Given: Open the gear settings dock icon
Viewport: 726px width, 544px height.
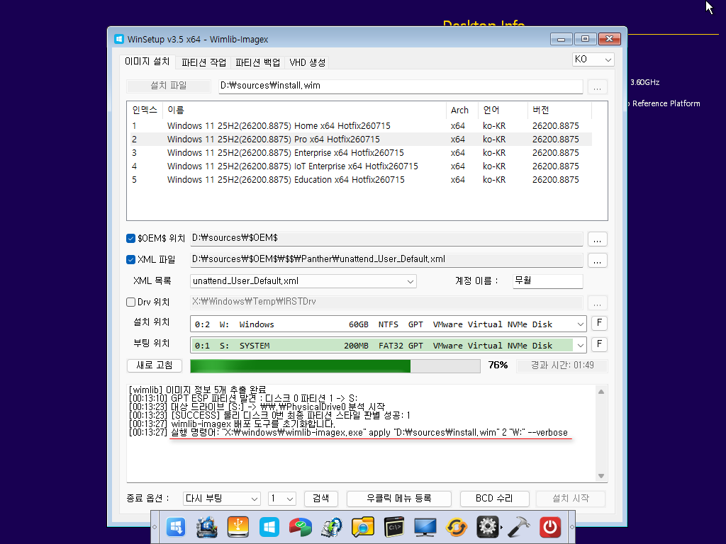Looking at the screenshot, I should [x=488, y=527].
